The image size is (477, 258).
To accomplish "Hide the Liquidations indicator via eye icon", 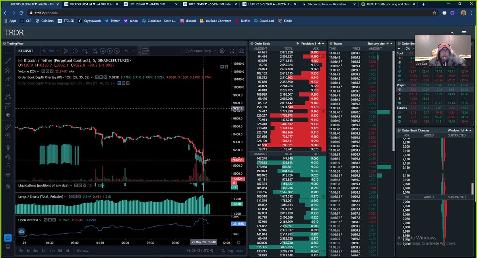I will [76, 185].
